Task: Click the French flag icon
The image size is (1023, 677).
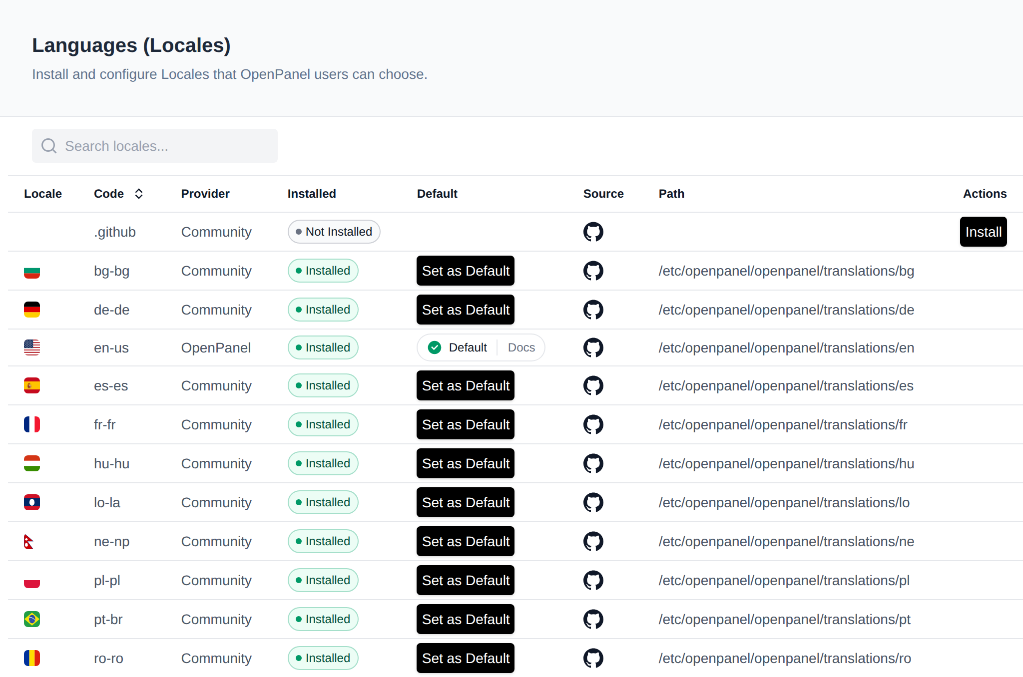Action: tap(32, 424)
